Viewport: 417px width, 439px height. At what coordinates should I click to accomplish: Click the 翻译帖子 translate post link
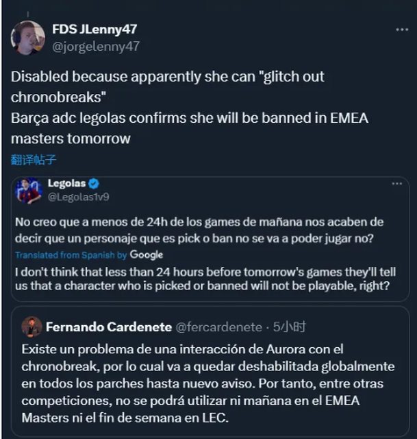(x=34, y=160)
